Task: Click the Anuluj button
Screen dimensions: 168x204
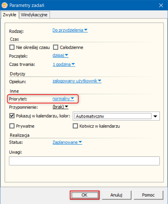Action: point(116,195)
